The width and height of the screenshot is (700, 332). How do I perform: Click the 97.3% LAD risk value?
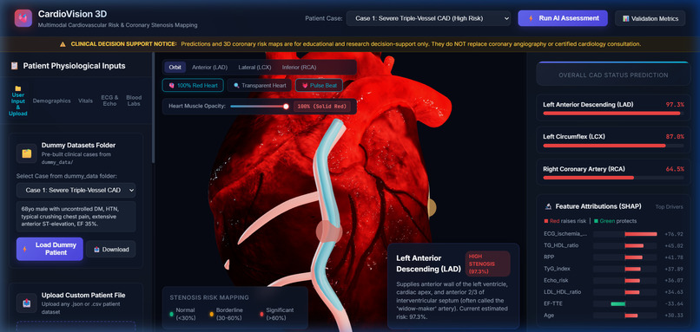(x=675, y=105)
